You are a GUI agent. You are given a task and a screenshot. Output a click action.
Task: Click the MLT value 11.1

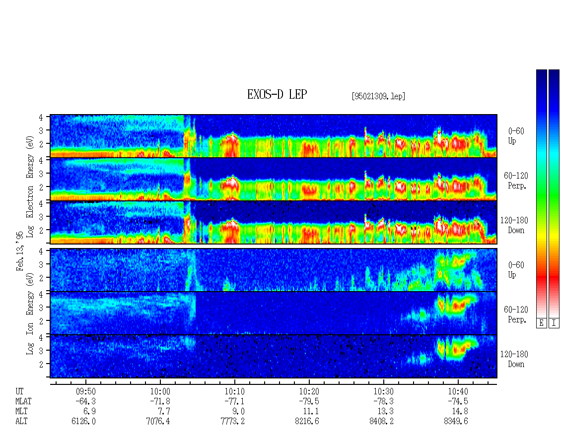(311, 412)
